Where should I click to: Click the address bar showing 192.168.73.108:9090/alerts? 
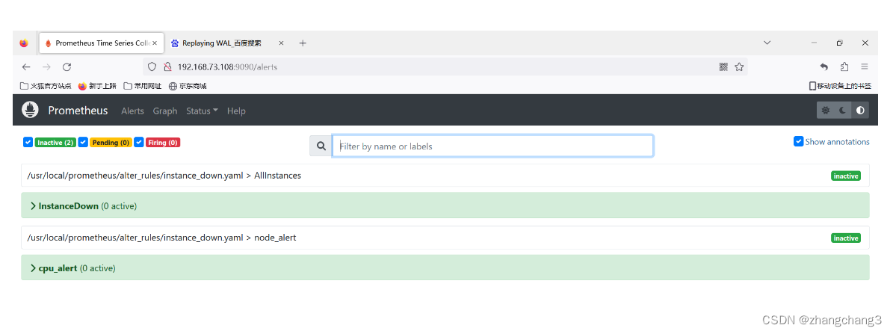click(x=444, y=67)
